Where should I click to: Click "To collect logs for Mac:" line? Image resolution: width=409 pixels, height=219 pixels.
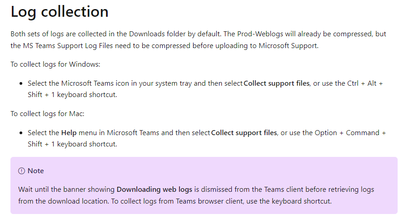tap(47, 114)
